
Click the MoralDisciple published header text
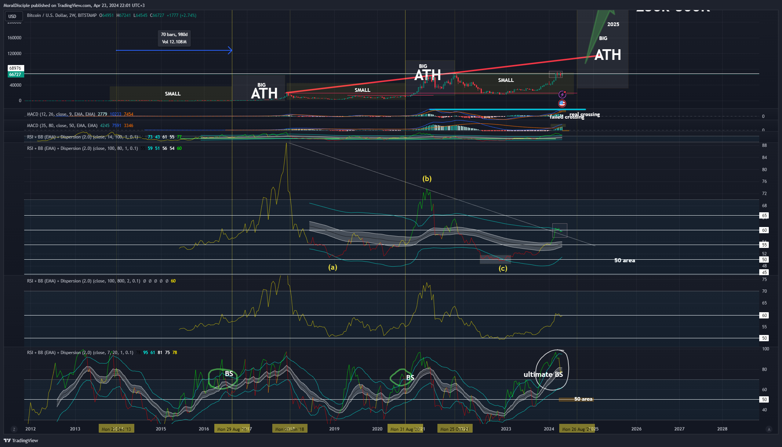(74, 6)
